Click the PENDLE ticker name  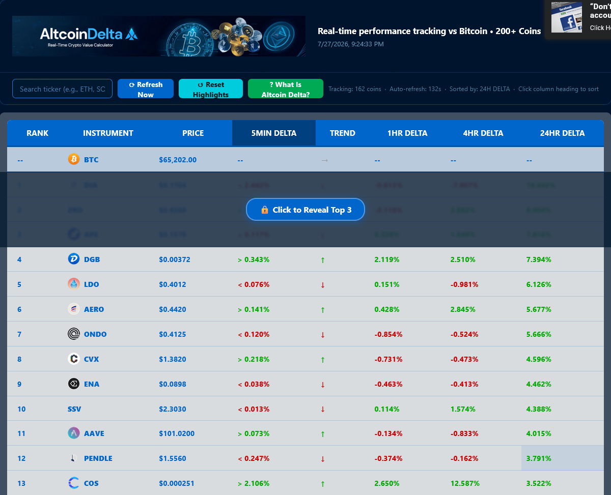(98, 458)
